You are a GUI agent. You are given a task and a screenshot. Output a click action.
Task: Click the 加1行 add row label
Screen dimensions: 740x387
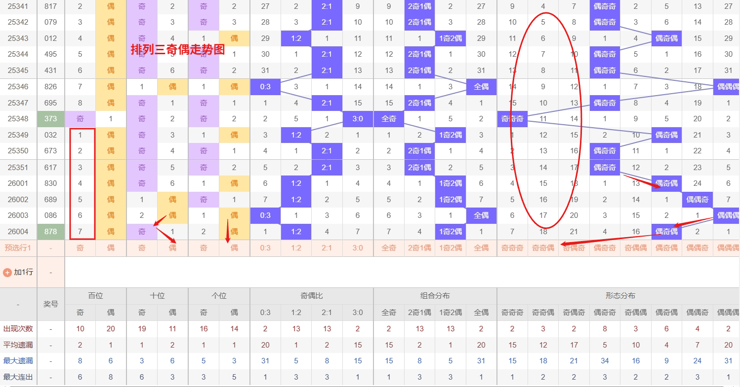point(23,272)
